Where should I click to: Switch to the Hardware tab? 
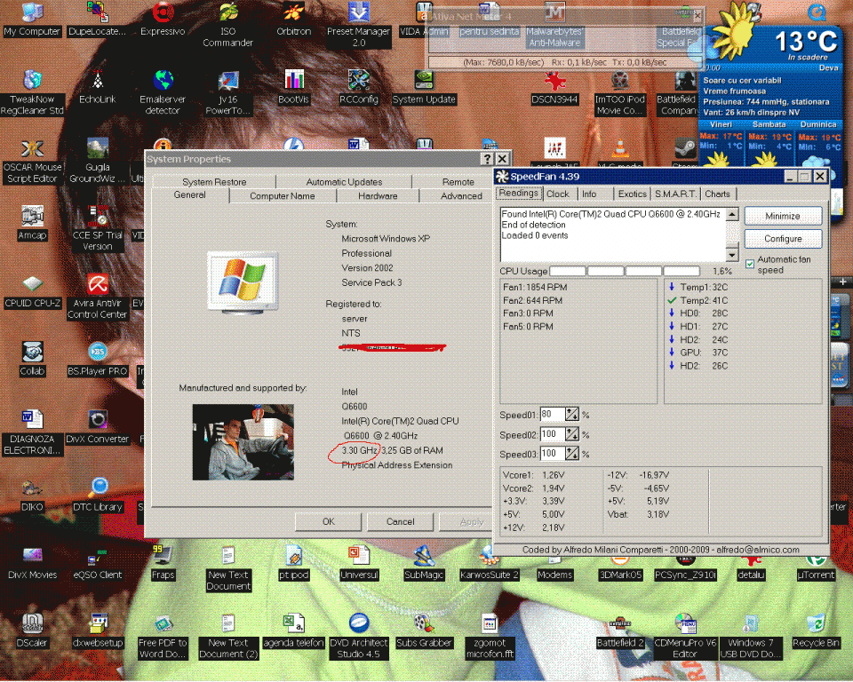click(x=378, y=195)
